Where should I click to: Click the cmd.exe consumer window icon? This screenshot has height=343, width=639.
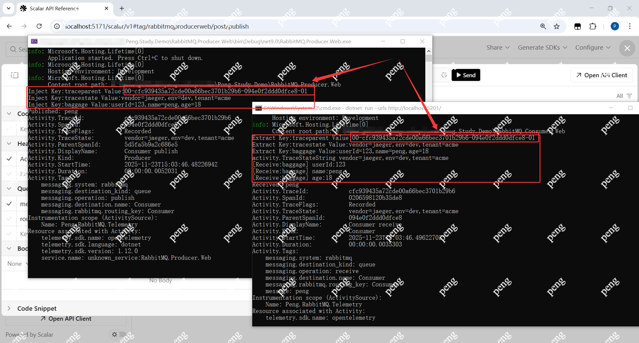tap(258, 108)
